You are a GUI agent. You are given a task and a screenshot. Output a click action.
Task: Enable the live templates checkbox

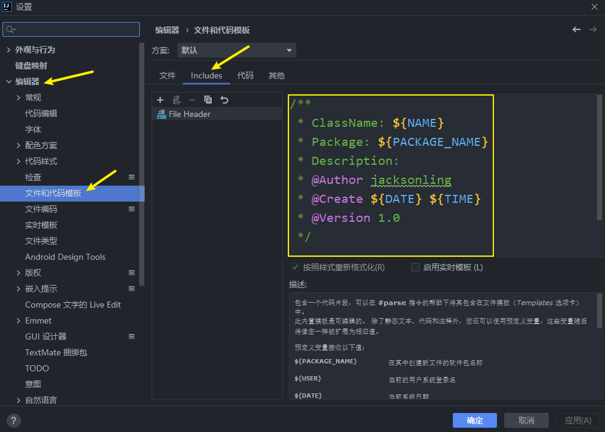click(415, 267)
